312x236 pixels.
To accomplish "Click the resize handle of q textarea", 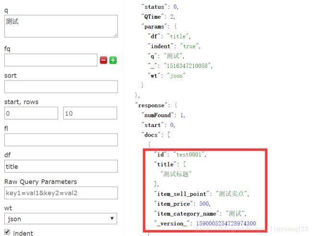I will pyautogui.click(x=116, y=36).
